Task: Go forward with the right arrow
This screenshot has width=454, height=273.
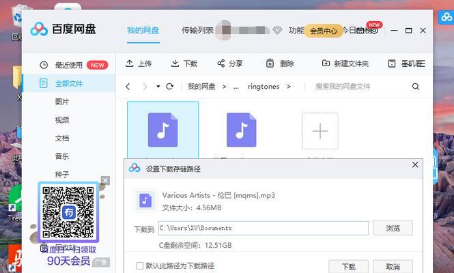Action: coord(145,87)
